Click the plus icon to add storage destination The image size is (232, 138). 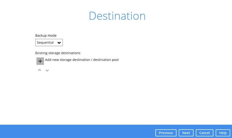click(x=40, y=61)
